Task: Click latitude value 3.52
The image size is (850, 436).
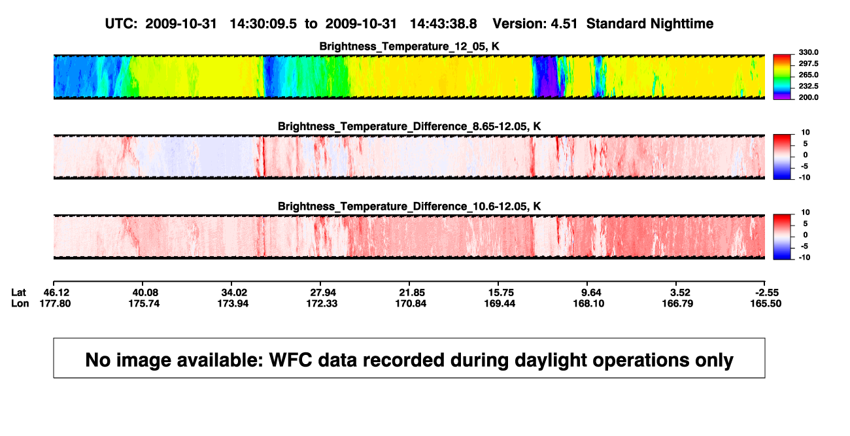Action: click(x=681, y=292)
